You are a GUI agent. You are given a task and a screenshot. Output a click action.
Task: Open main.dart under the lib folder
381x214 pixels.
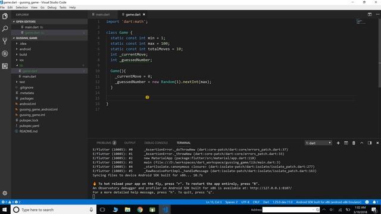[29, 77]
